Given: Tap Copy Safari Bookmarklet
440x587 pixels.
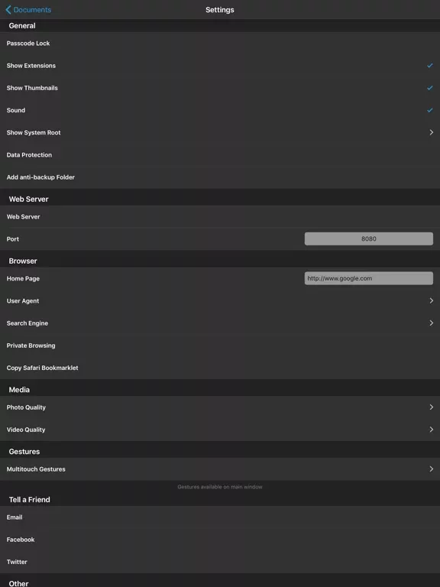Looking at the screenshot, I should point(220,368).
